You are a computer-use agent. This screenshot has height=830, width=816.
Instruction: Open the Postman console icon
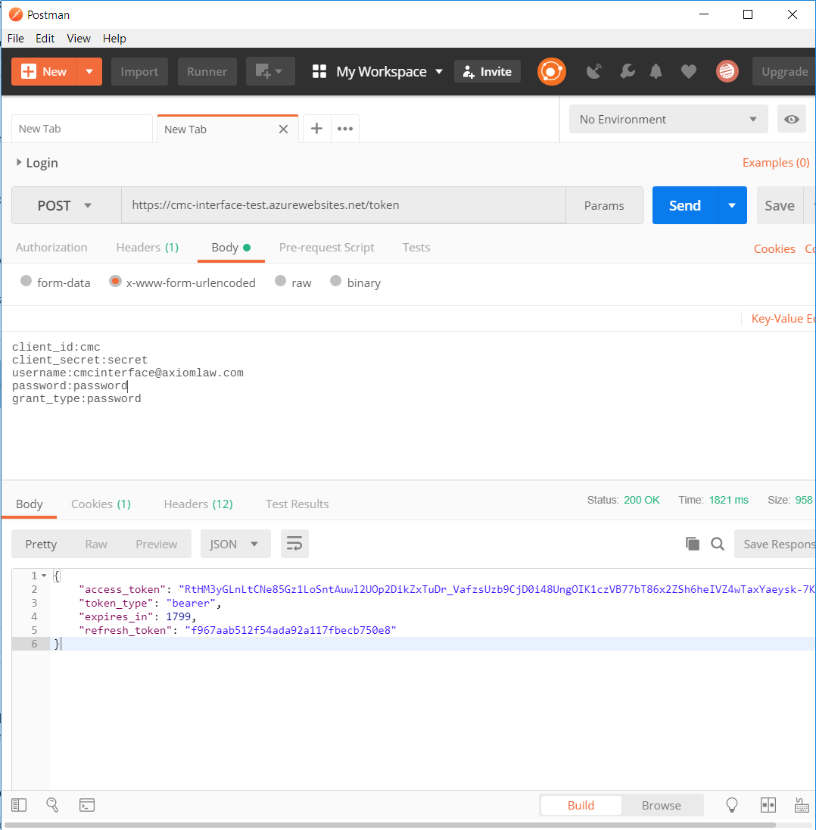(x=87, y=805)
